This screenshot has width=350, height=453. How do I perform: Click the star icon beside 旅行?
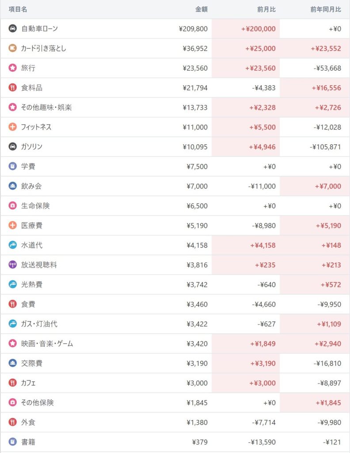(x=12, y=68)
